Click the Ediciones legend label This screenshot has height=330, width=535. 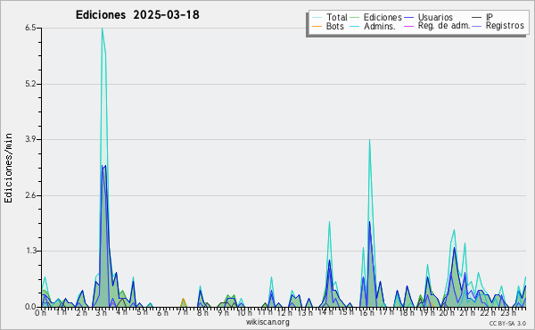(x=383, y=17)
